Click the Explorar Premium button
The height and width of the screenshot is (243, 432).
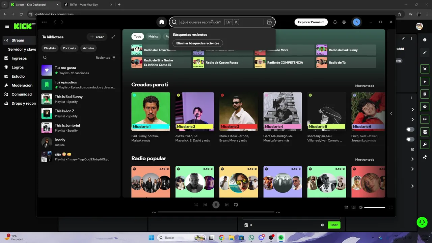[x=311, y=22]
